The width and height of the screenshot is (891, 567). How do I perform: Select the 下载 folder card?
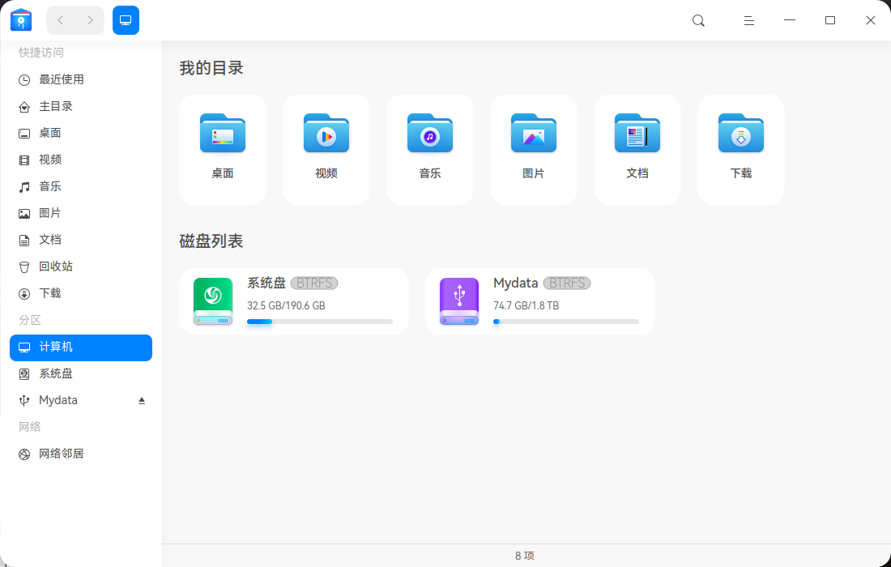tap(741, 149)
